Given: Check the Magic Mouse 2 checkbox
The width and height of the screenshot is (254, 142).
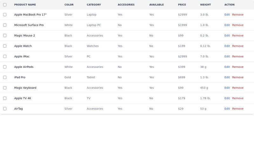Looking at the screenshot, I should [5, 35].
